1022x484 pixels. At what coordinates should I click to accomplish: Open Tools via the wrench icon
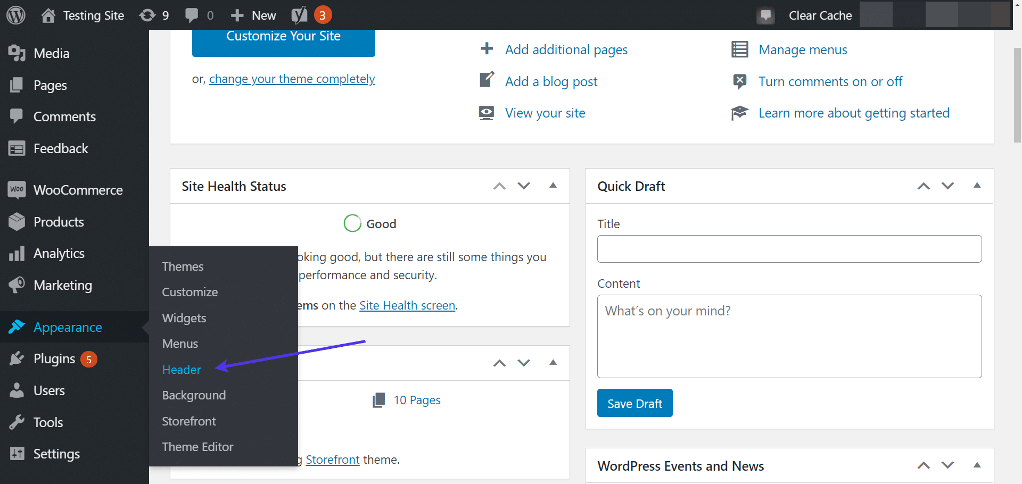(x=17, y=422)
